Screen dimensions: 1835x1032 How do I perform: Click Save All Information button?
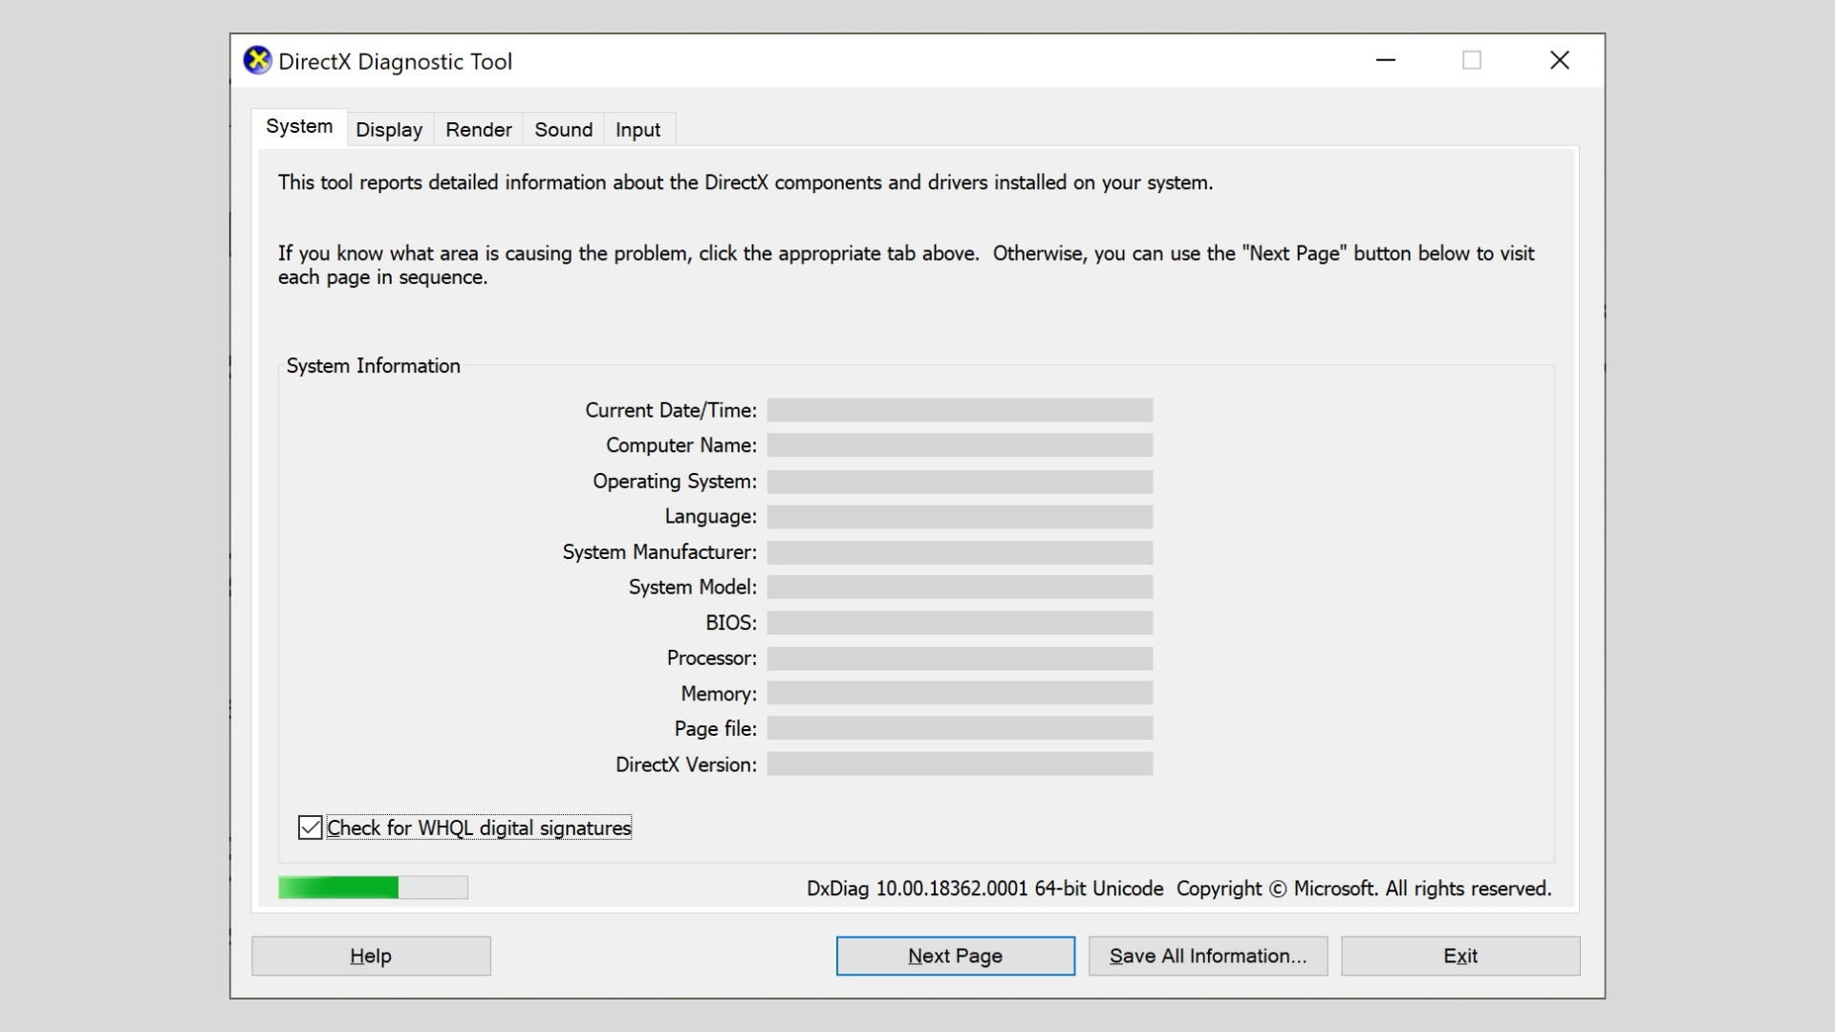tap(1208, 956)
